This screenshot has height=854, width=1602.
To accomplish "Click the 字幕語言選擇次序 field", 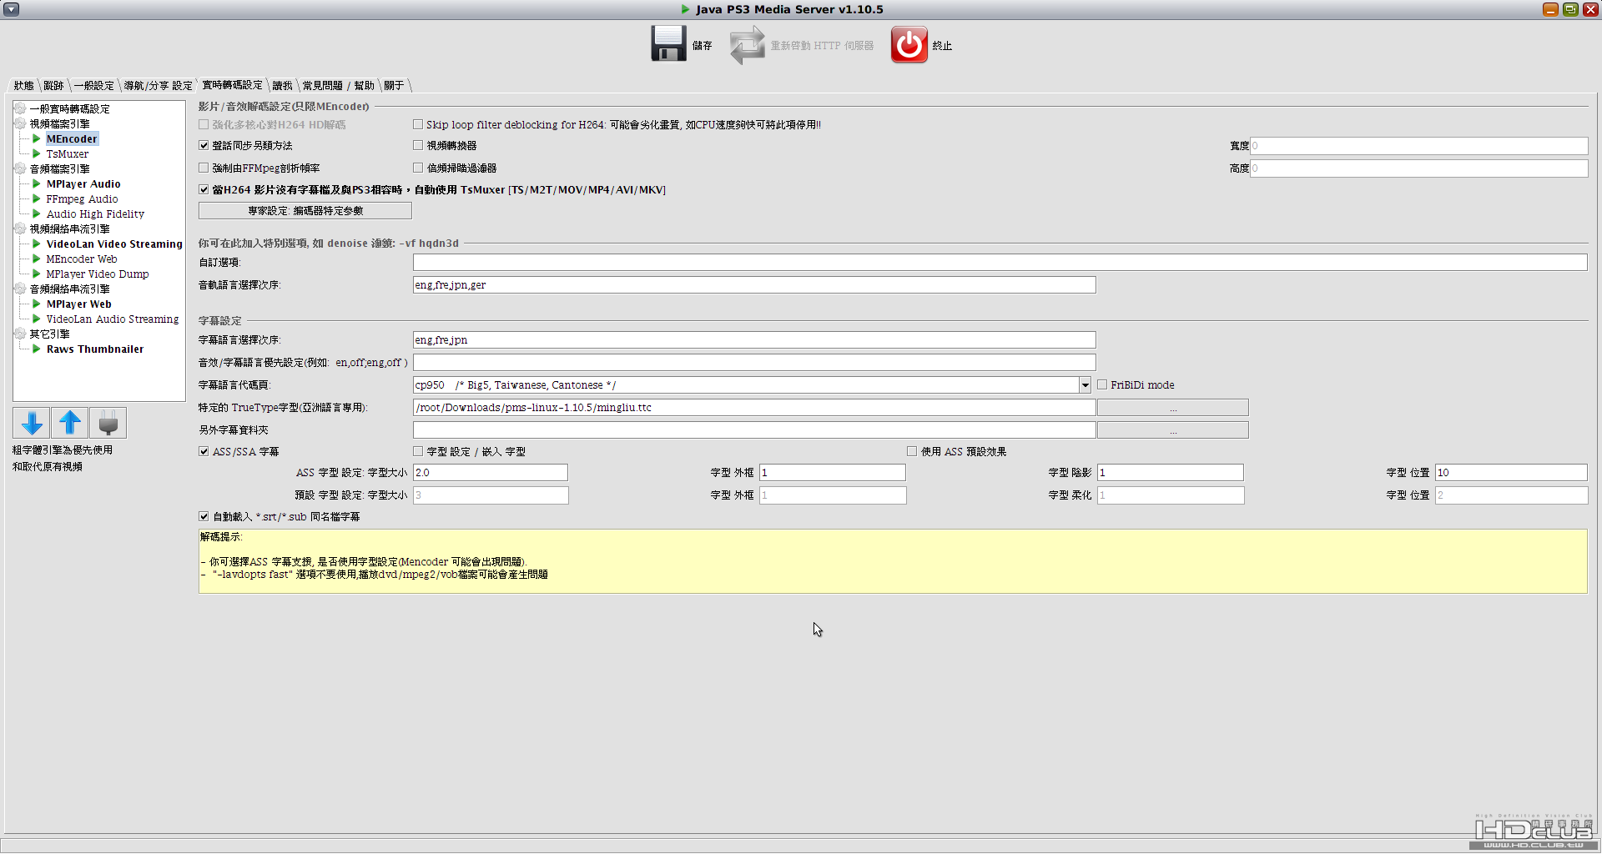I will [x=754, y=340].
